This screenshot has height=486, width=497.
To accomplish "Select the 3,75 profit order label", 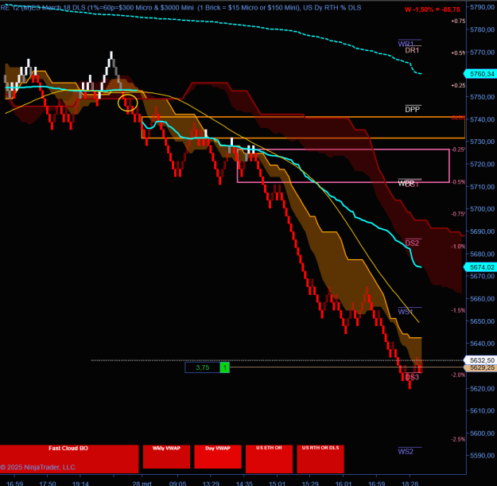I will [x=203, y=367].
